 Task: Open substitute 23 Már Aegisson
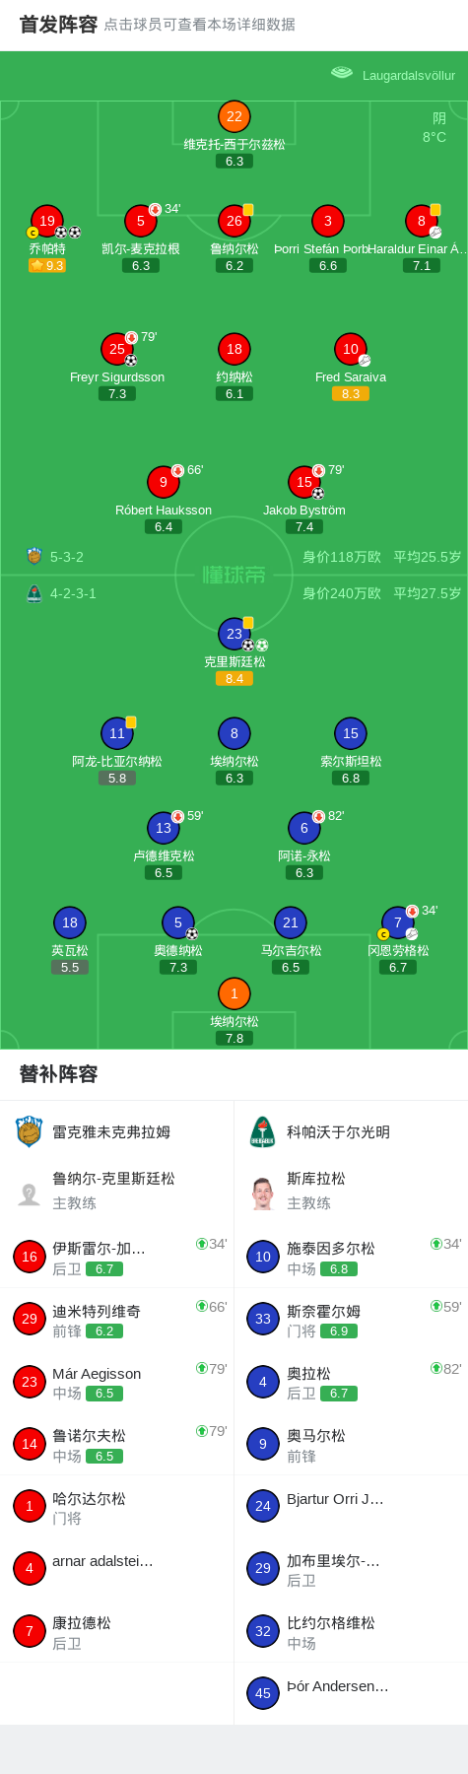(117, 1382)
